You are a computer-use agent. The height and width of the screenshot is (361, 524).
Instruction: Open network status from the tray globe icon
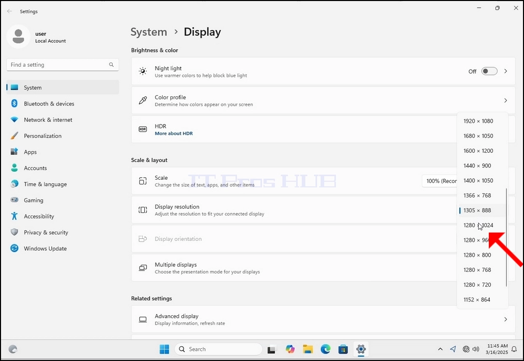coord(466,349)
